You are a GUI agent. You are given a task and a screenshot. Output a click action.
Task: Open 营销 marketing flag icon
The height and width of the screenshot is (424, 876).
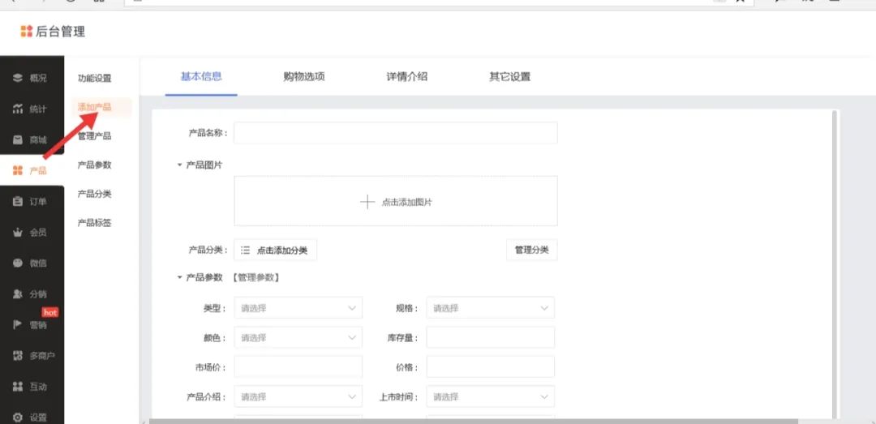pos(17,325)
